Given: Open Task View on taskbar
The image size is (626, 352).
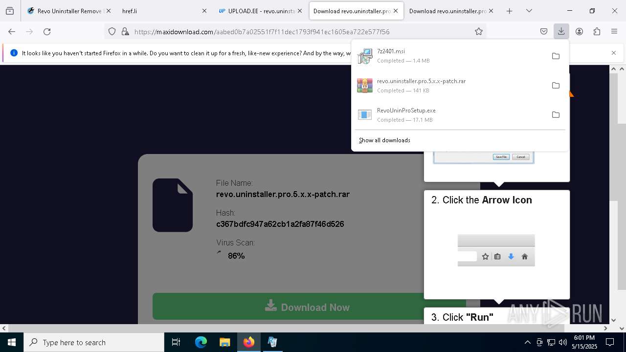Looking at the screenshot, I should coord(176,342).
